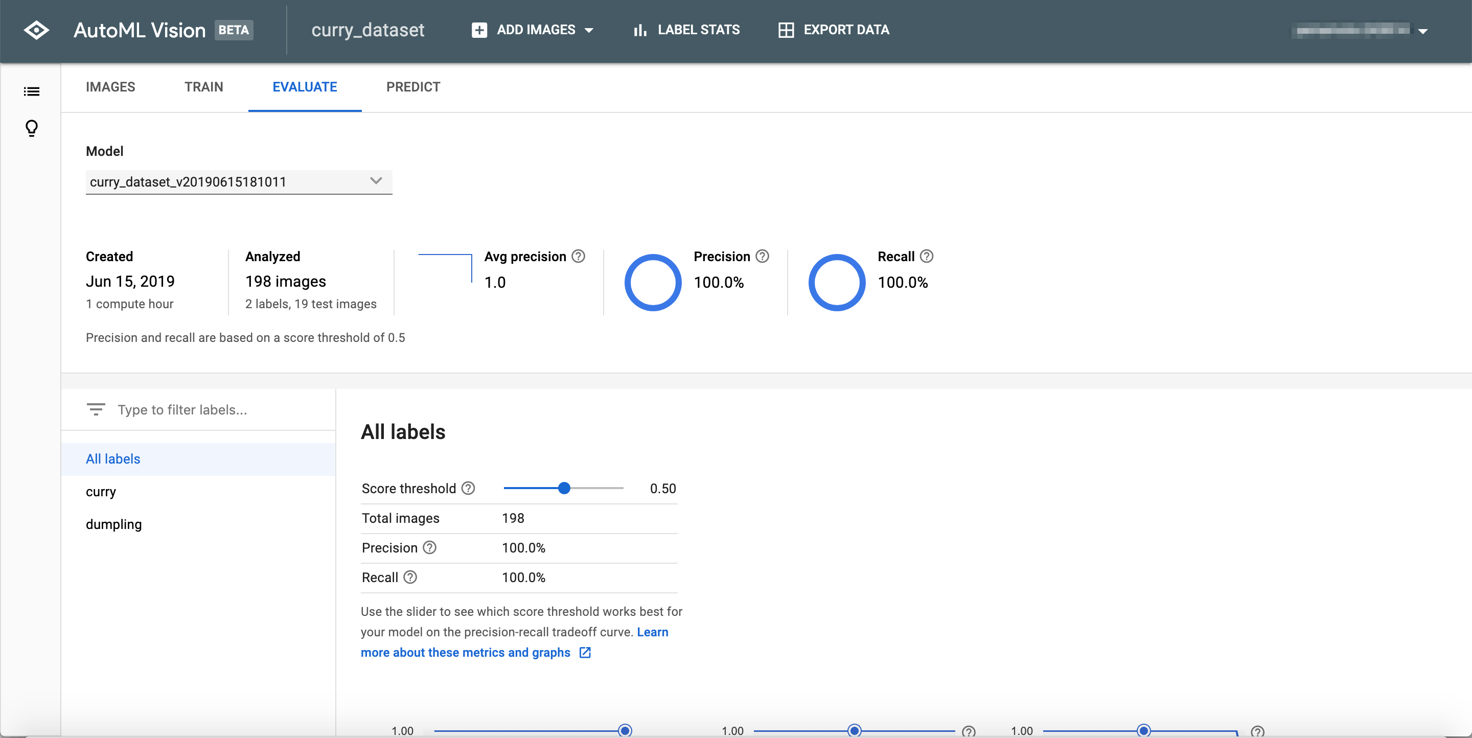Viewport: 1472px width, 738px height.
Task: Open the lightbulb models icon in sidebar
Action: point(31,128)
